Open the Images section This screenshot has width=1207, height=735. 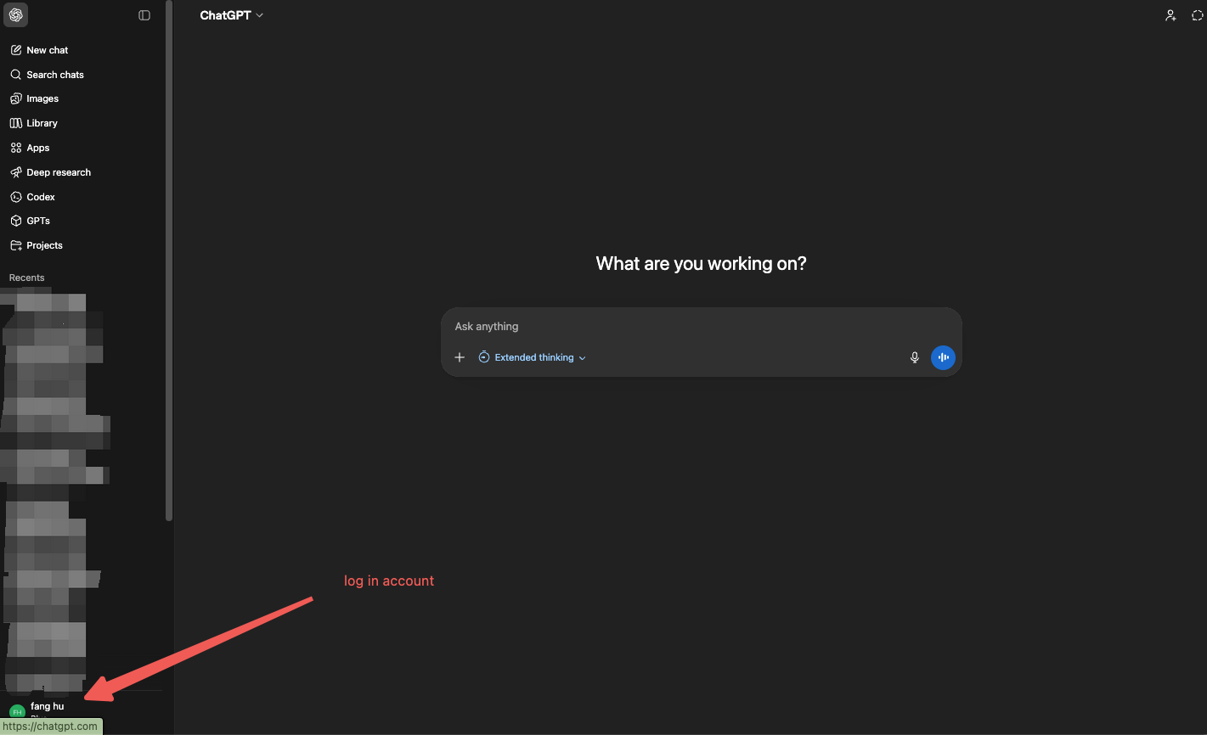tap(42, 98)
